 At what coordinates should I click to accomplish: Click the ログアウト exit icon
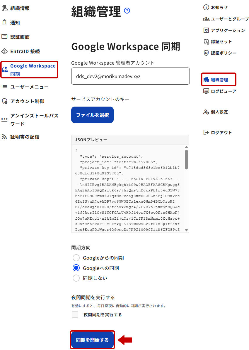(x=206, y=133)
